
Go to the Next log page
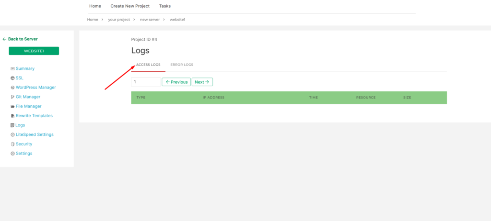[202, 82]
